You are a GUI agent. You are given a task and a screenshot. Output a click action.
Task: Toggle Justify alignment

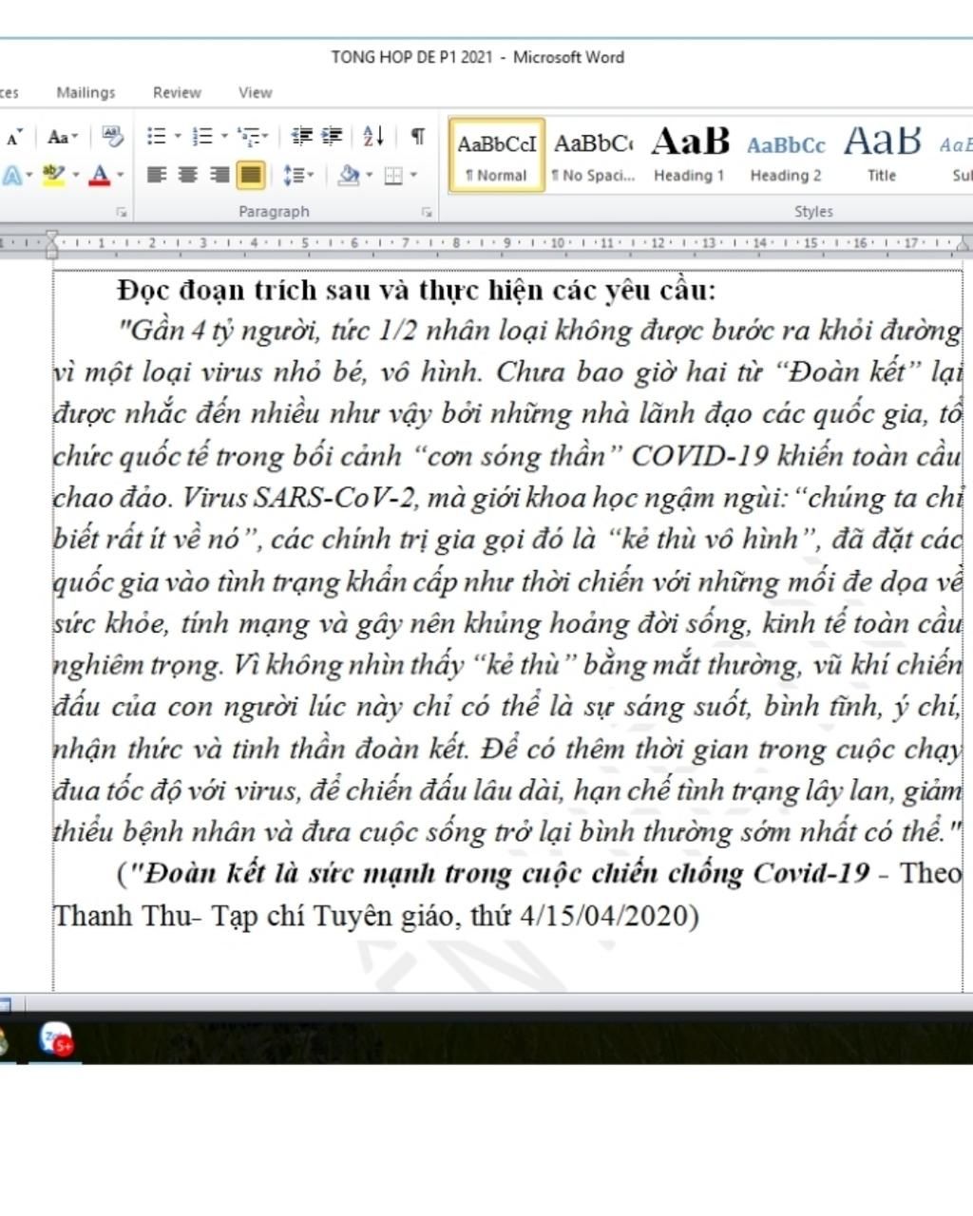point(250,175)
